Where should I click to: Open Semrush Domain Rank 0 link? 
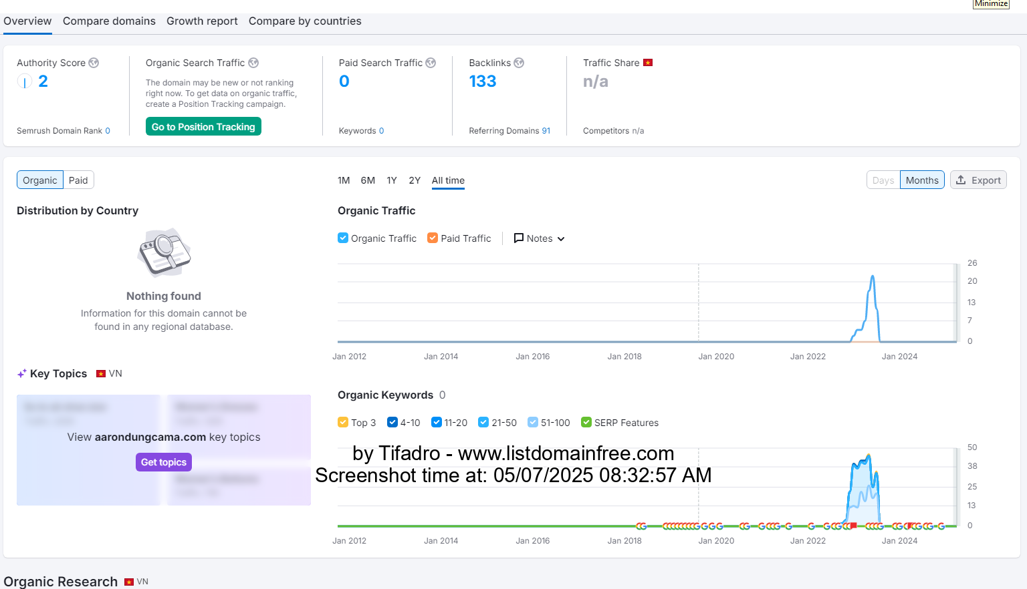click(x=108, y=131)
